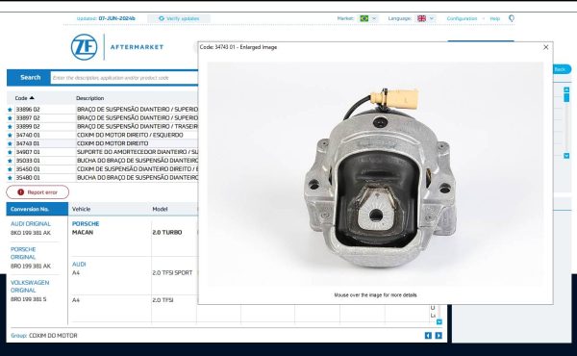Screen dimensions: 577x356
Task: Click the star icon for 35480 01
Action: (x=10, y=177)
